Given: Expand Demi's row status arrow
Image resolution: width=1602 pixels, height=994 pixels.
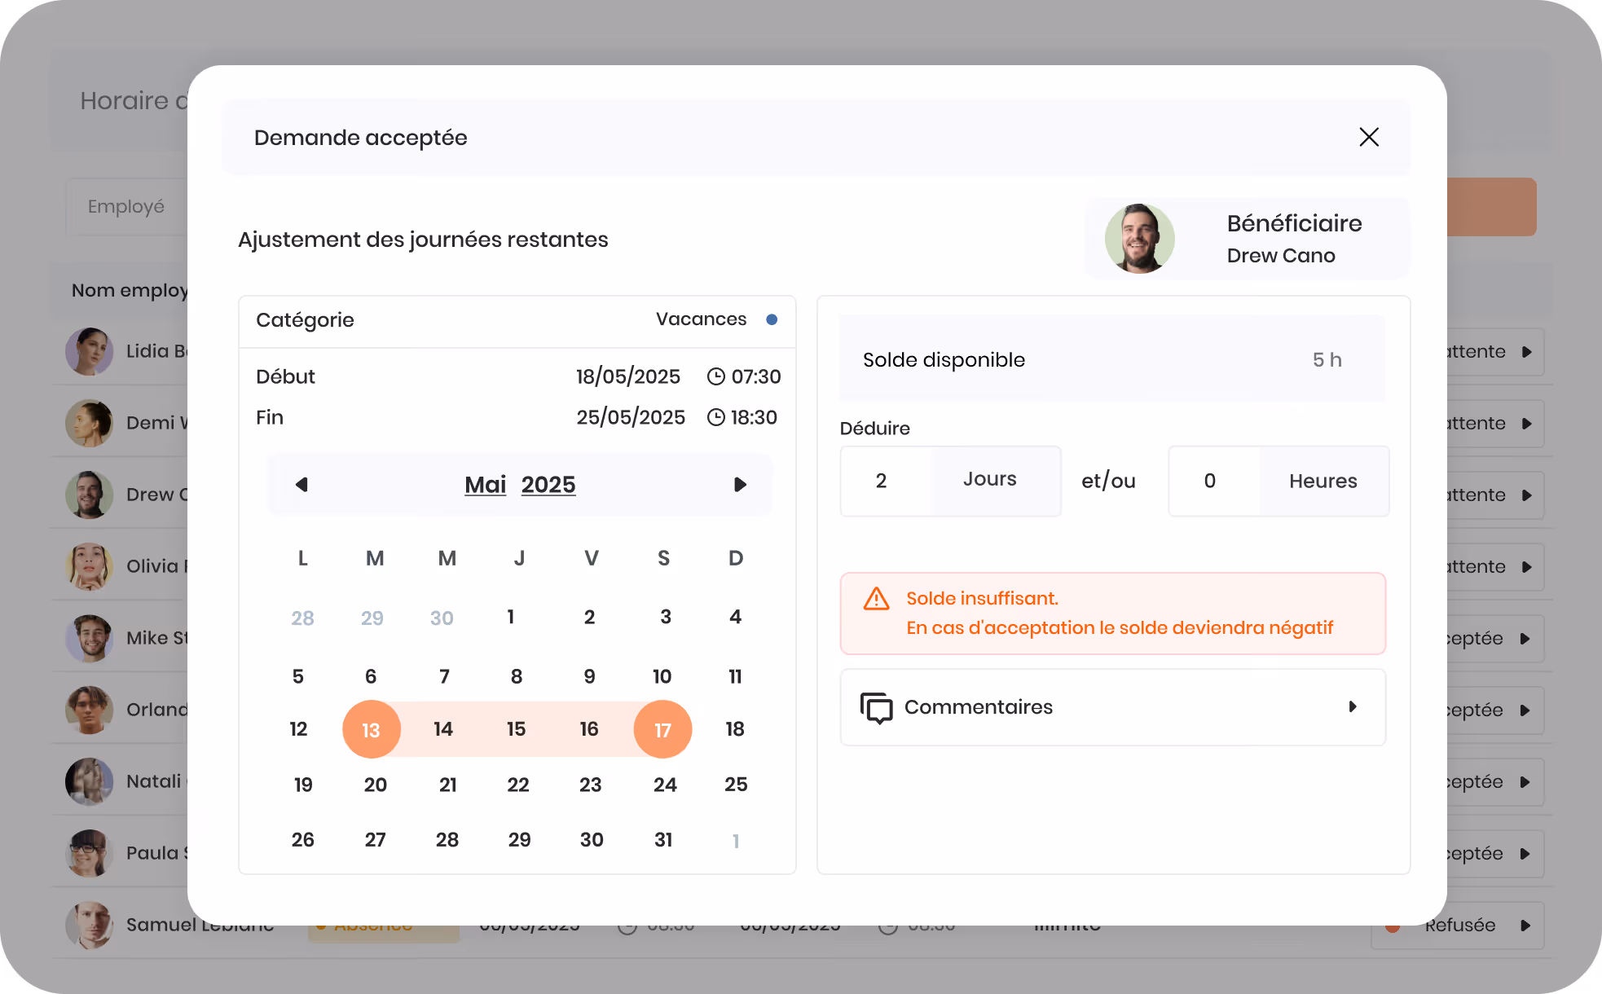Looking at the screenshot, I should click(x=1527, y=424).
